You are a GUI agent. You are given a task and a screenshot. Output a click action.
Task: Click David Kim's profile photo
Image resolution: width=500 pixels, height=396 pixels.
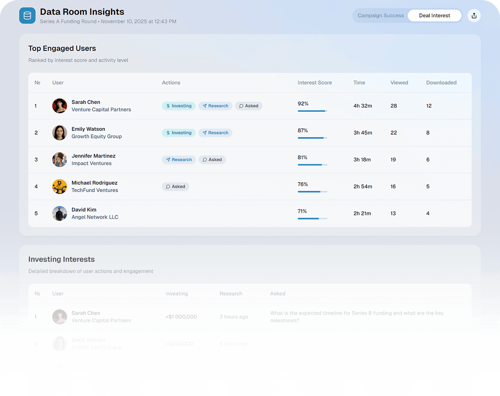[60, 213]
